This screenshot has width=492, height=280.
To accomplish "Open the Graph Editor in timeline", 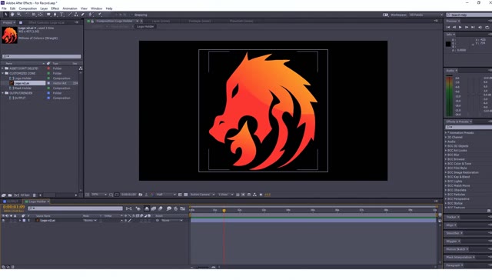I will pyautogui.click(x=183, y=208).
